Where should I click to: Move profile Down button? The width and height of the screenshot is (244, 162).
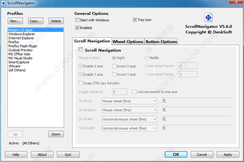56,134
